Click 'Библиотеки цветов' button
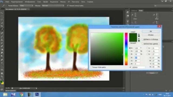This screenshot has height=97, width=173. coord(151,44)
